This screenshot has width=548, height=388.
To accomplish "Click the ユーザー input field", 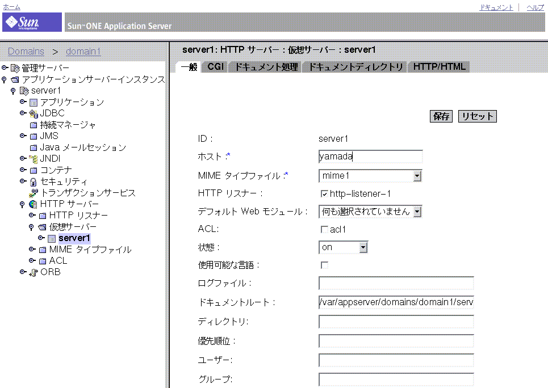I will 396,360.
